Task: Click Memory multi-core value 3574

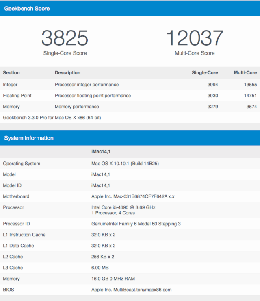Action: (x=251, y=107)
